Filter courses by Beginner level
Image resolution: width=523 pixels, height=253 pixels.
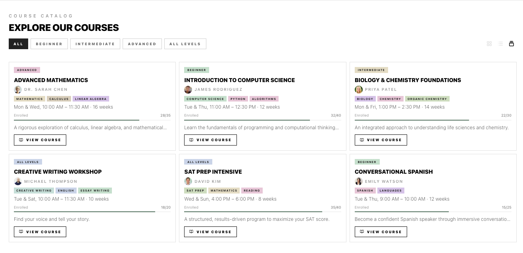pos(49,44)
